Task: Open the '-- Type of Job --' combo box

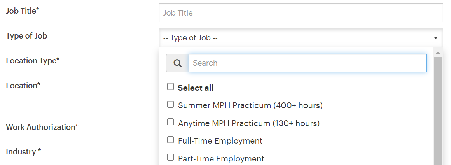Action: click(x=295, y=38)
